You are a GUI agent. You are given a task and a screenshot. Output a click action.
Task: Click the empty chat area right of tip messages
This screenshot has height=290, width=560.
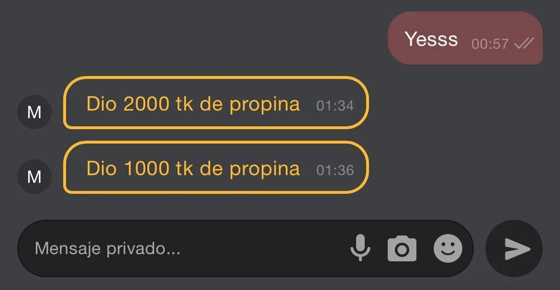click(461, 136)
